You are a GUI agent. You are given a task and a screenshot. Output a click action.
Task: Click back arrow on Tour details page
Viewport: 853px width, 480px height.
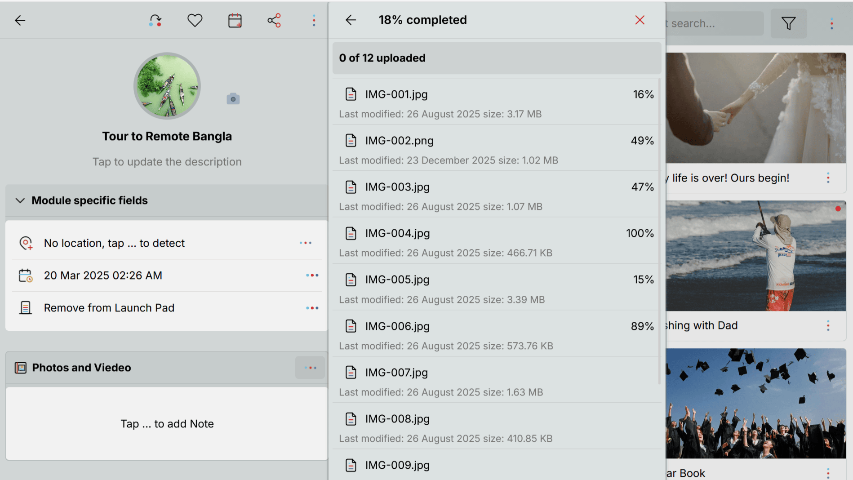[20, 20]
